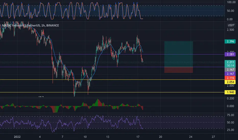
Task: Click the 2.000 price scale value
Action: point(230,86)
